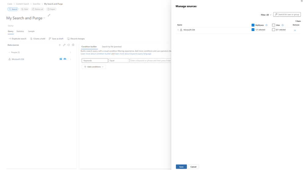The height and width of the screenshot is (170, 305).
Task: Toggle the Mailboxes header checkbox
Action: click(x=253, y=25)
